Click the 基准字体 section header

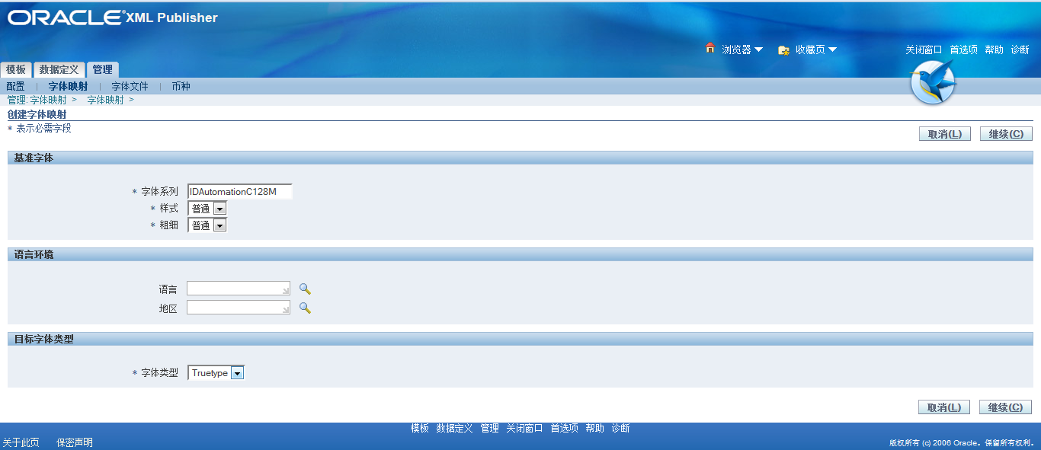tap(520, 158)
